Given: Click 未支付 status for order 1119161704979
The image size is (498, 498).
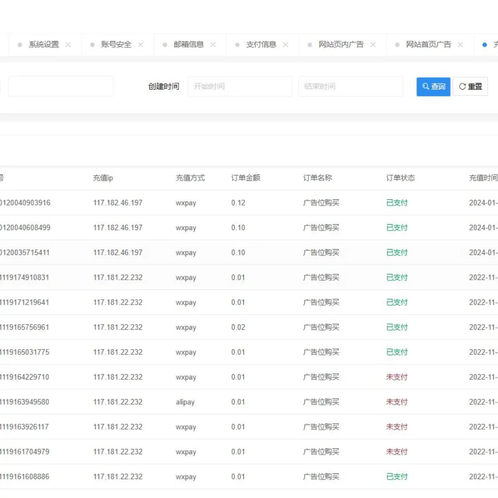Looking at the screenshot, I should (397, 452).
